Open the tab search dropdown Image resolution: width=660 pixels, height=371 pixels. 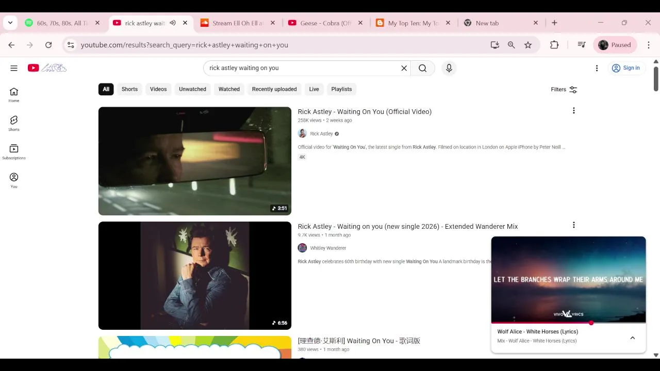point(10,23)
